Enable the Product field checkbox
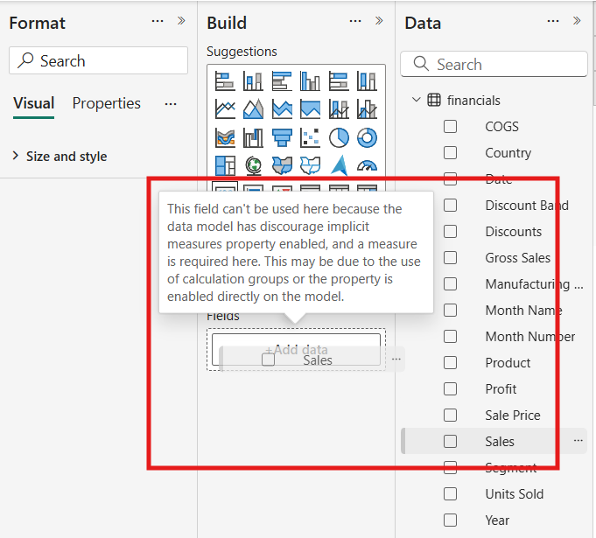Screen dimensions: 596x538 coord(450,362)
